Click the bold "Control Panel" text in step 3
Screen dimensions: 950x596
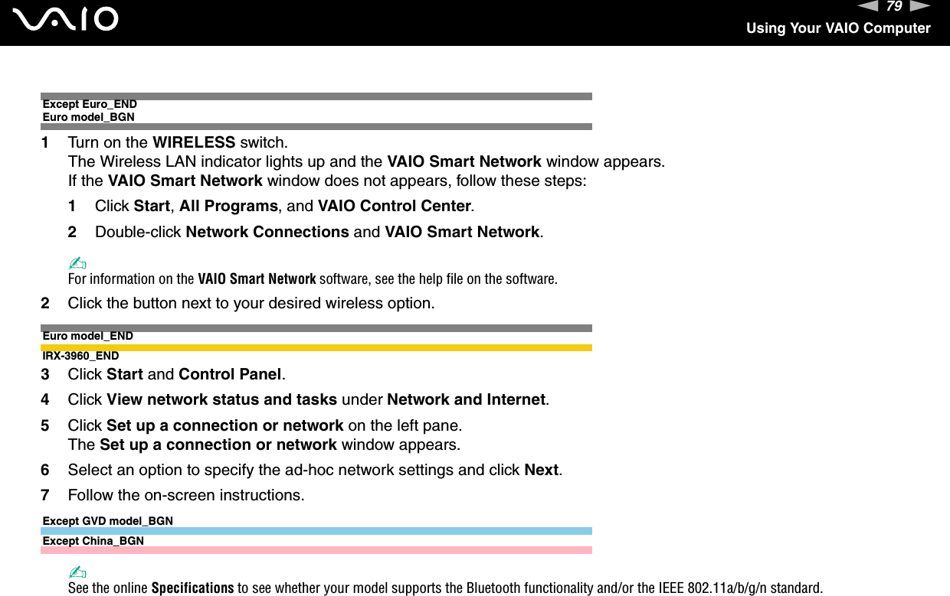(231, 374)
